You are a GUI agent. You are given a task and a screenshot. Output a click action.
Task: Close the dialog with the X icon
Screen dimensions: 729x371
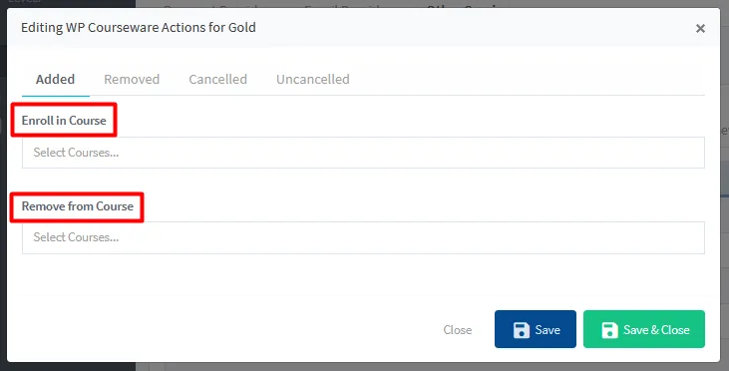coord(700,28)
